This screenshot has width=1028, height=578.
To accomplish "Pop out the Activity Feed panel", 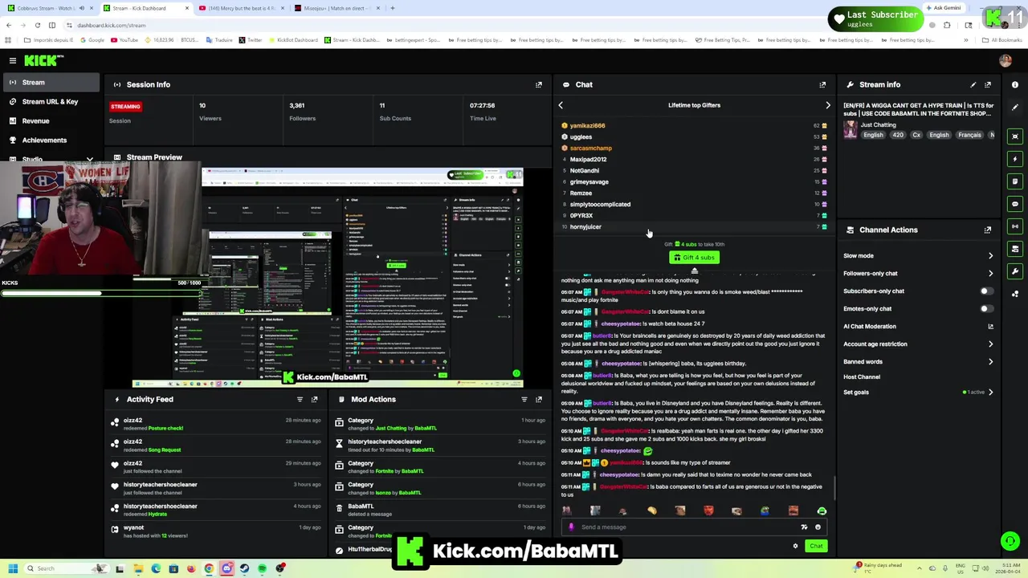I will tap(314, 399).
